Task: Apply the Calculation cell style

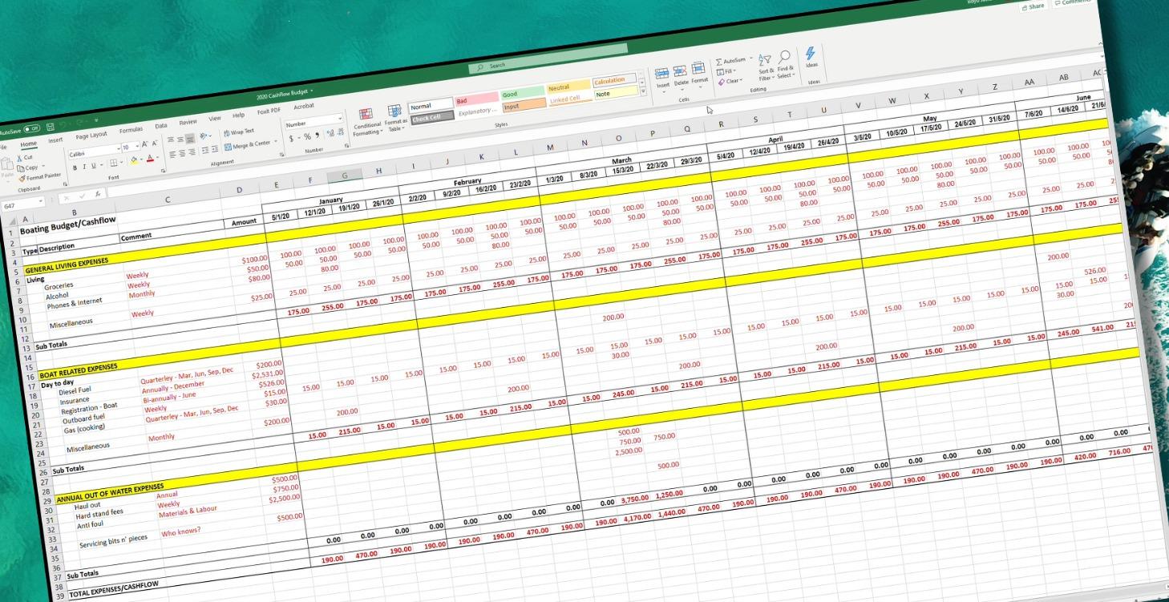Action: [615, 80]
